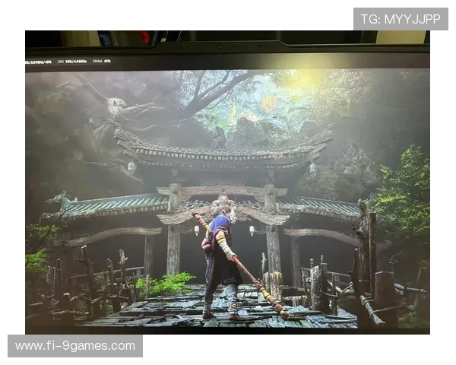This screenshot has width=456, height=365.
Task: Click the DRAM usage readout in overlay
Action: coord(101,61)
